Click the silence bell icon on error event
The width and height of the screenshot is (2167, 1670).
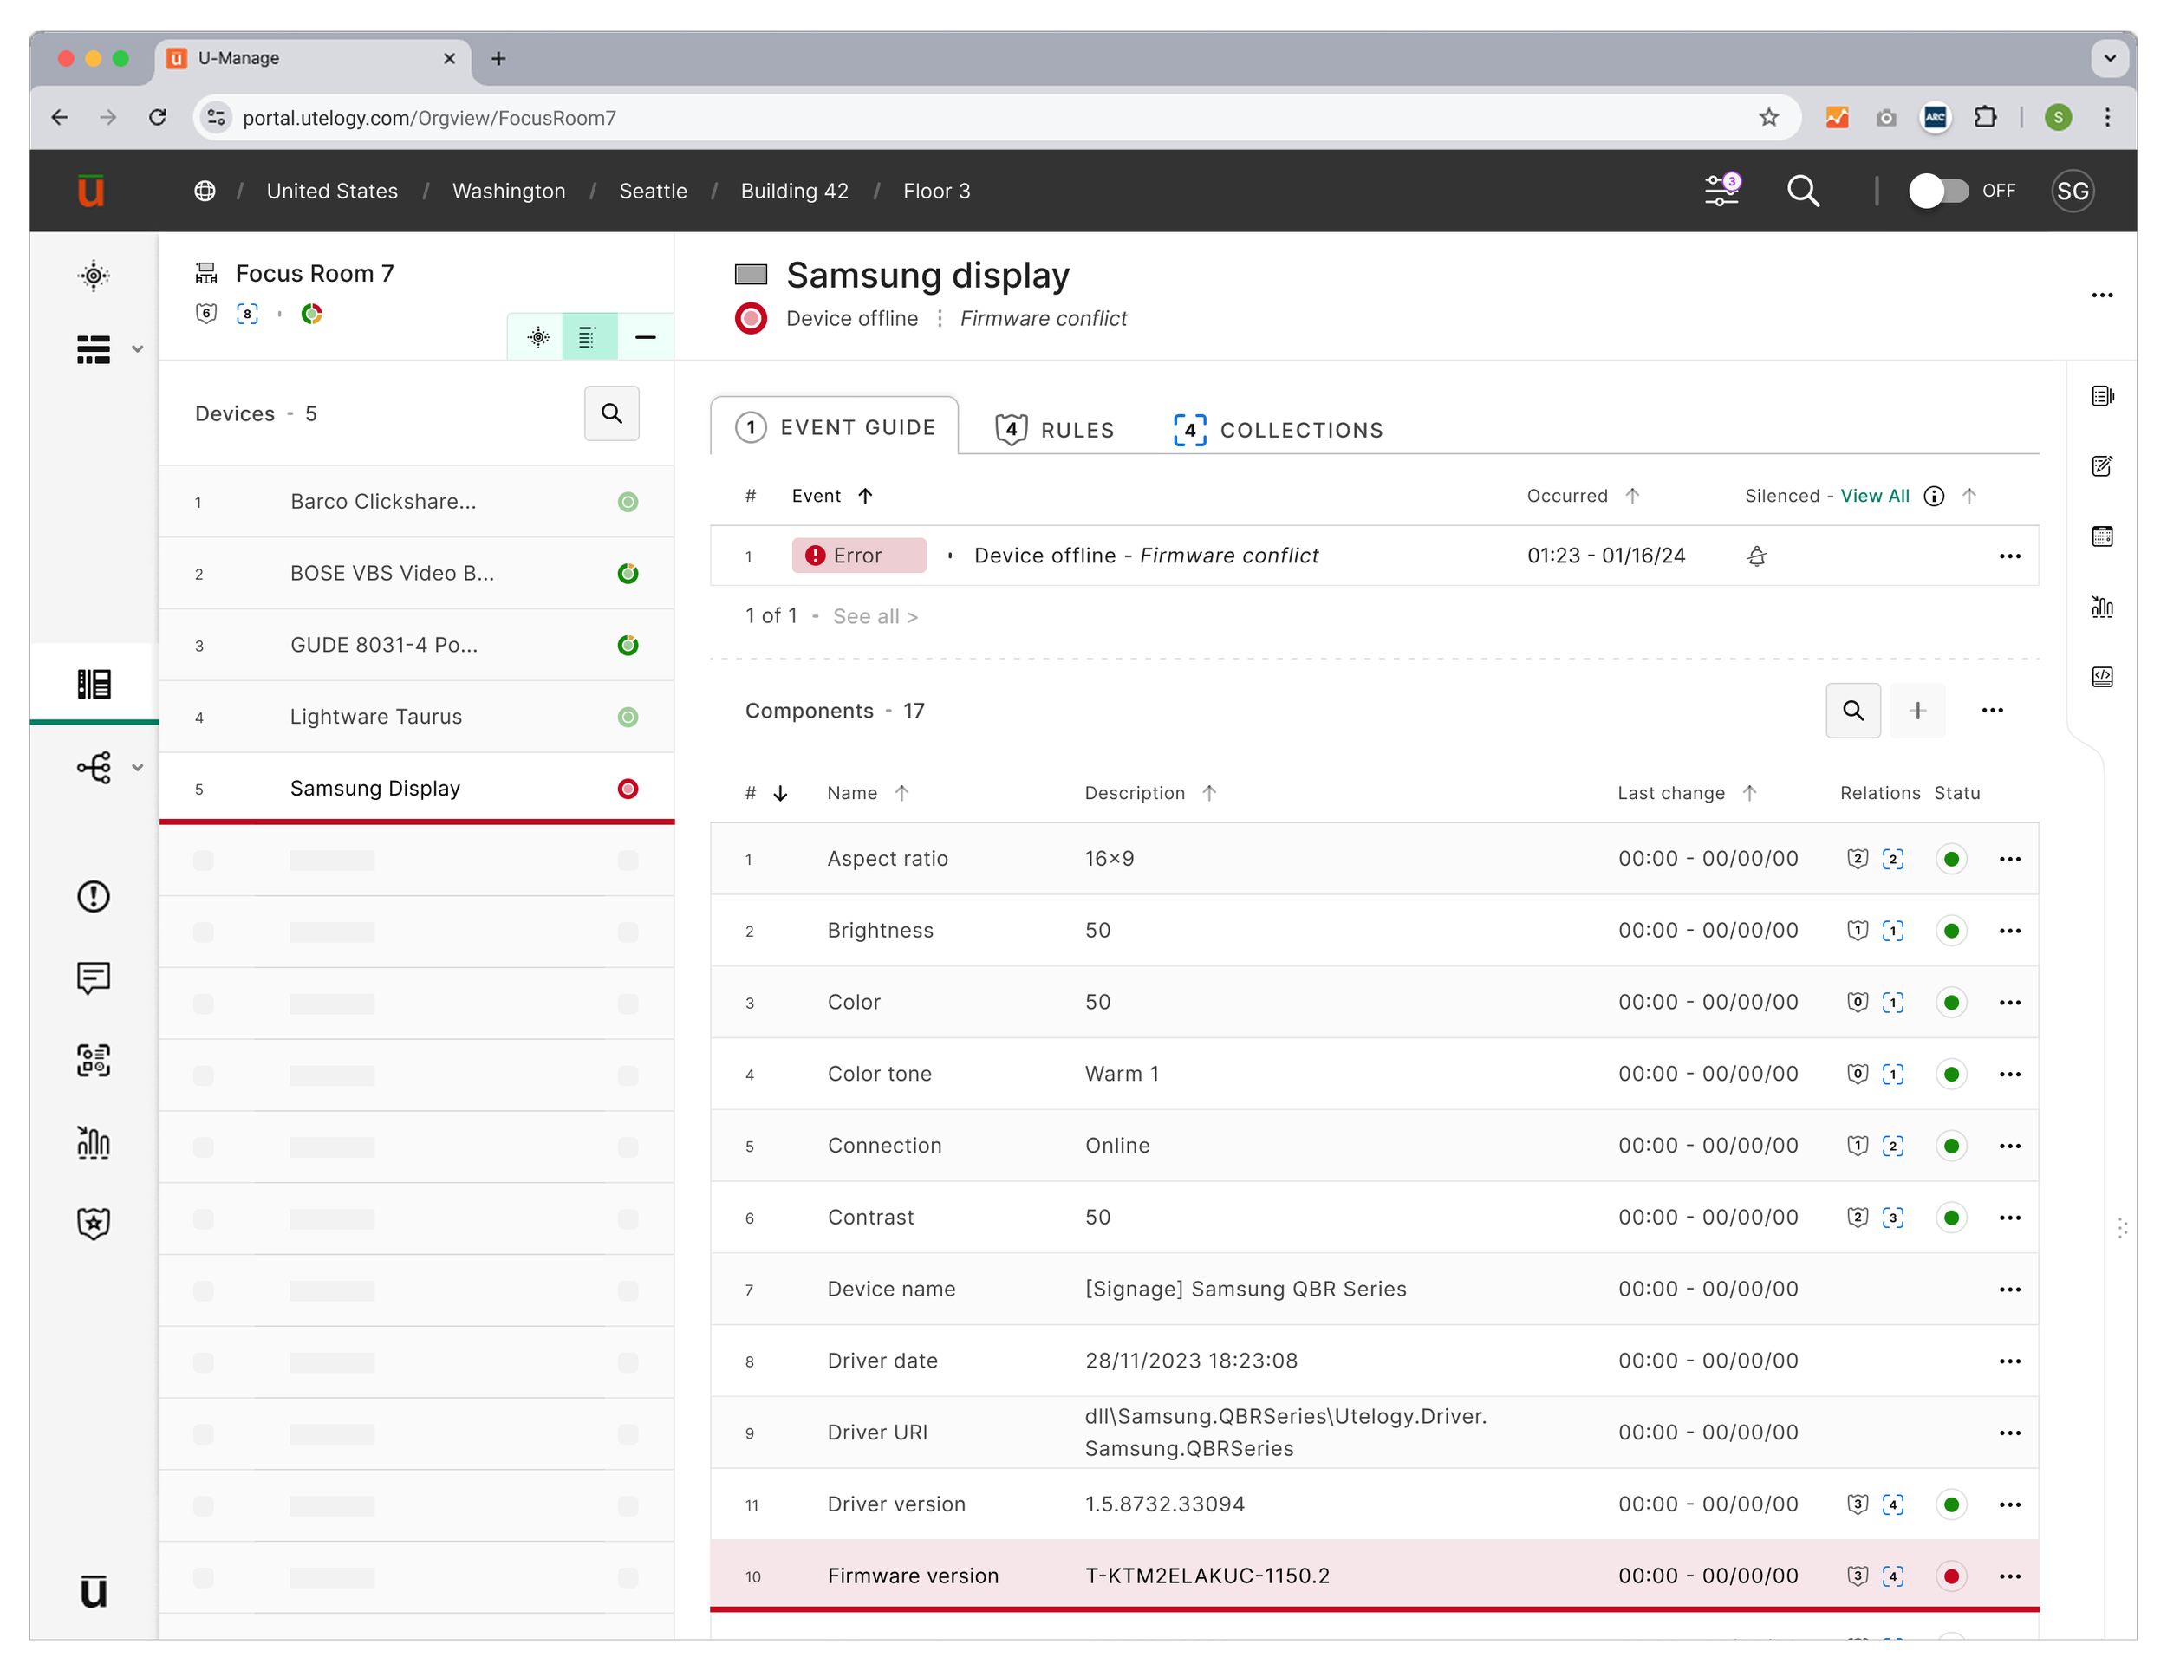pos(1756,556)
